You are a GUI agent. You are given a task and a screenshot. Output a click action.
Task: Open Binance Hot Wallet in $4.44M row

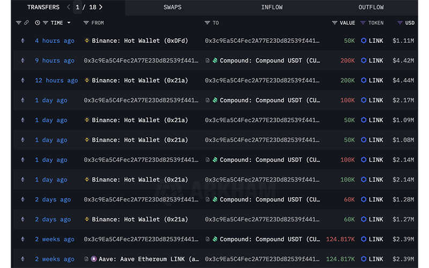click(x=140, y=80)
